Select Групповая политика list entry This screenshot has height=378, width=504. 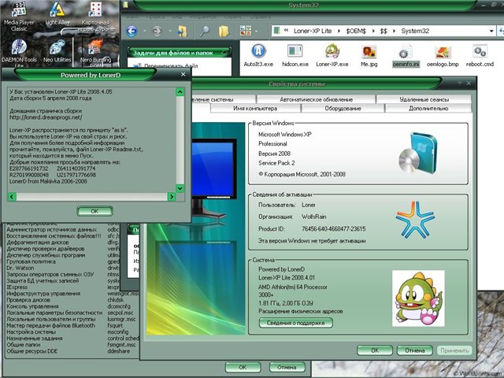point(31,261)
